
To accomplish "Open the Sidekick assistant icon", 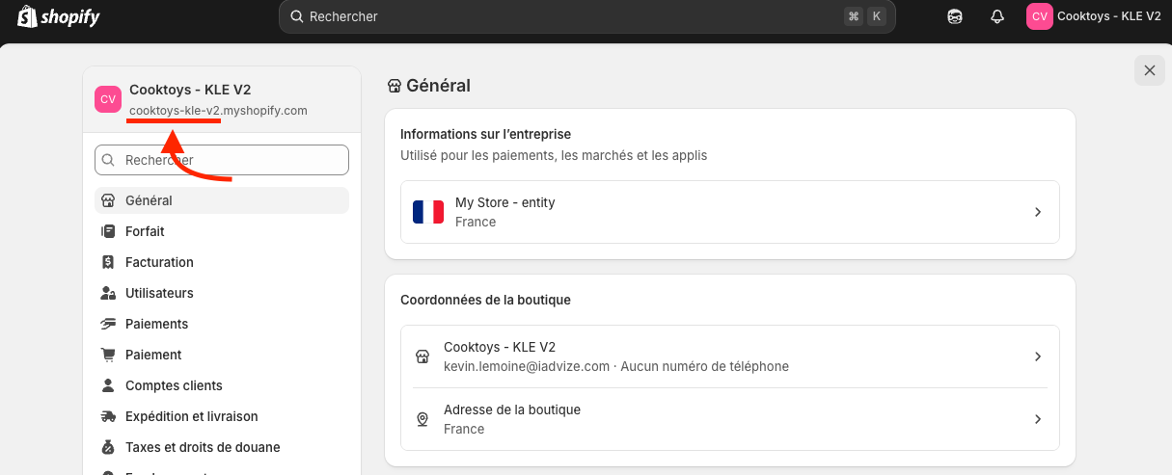I will click(954, 16).
